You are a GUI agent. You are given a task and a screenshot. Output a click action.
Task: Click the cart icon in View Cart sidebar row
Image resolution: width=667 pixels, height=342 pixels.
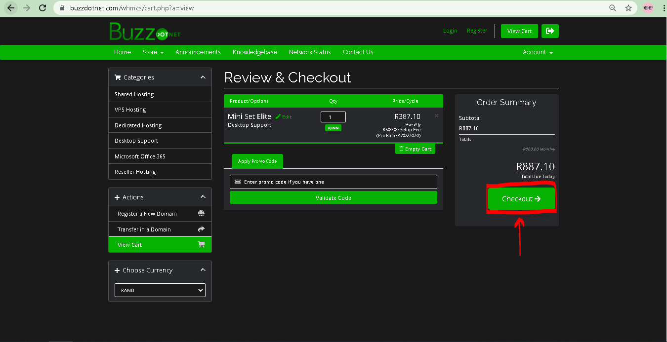(201, 245)
